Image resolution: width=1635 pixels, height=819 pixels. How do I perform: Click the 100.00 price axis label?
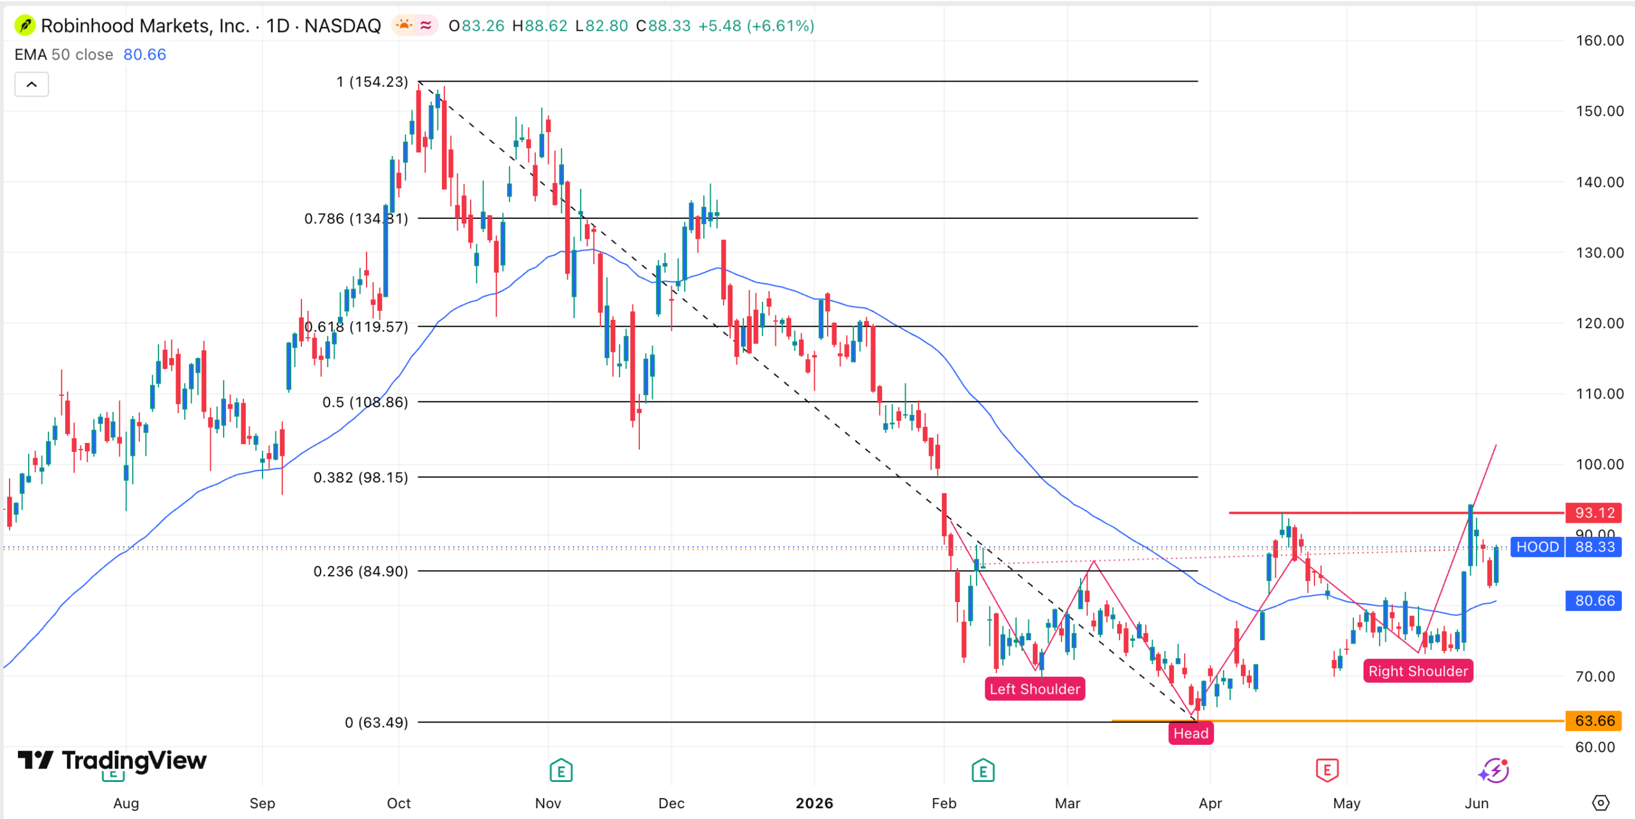[x=1599, y=464]
